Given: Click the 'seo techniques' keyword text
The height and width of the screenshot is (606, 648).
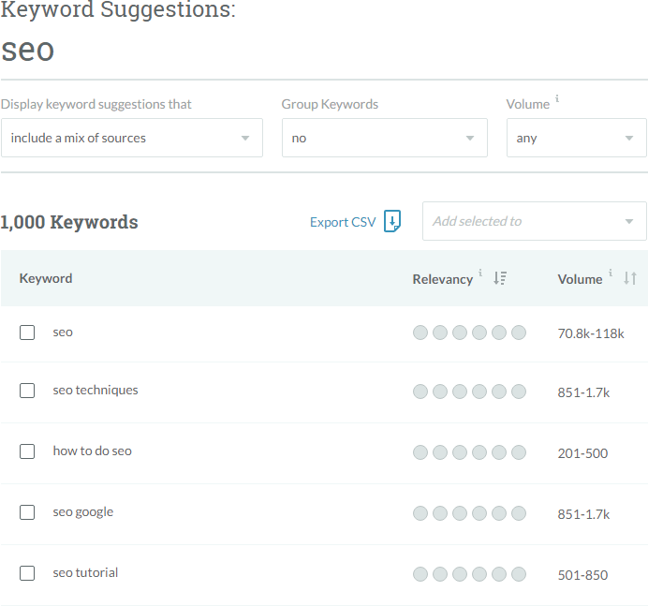Looking at the screenshot, I should point(96,390).
